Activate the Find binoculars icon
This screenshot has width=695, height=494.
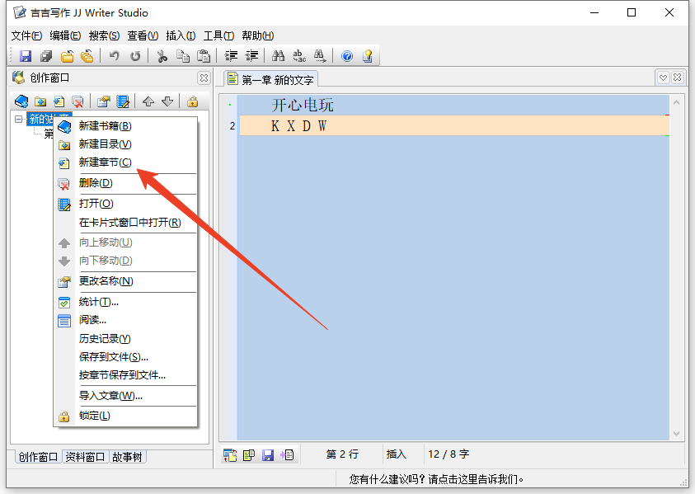click(x=279, y=55)
